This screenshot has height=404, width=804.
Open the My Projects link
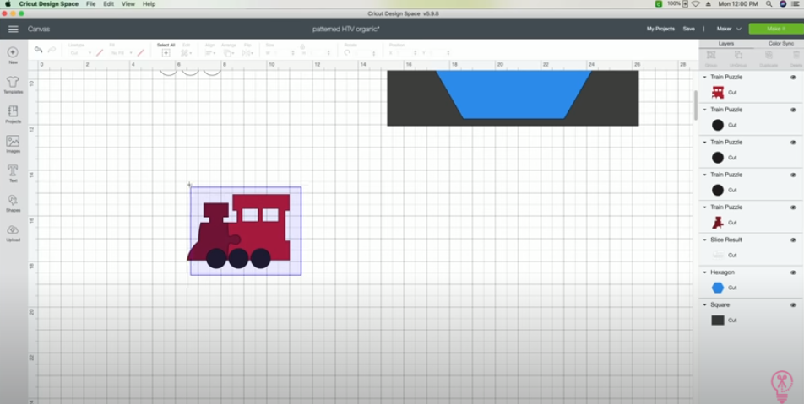click(660, 29)
